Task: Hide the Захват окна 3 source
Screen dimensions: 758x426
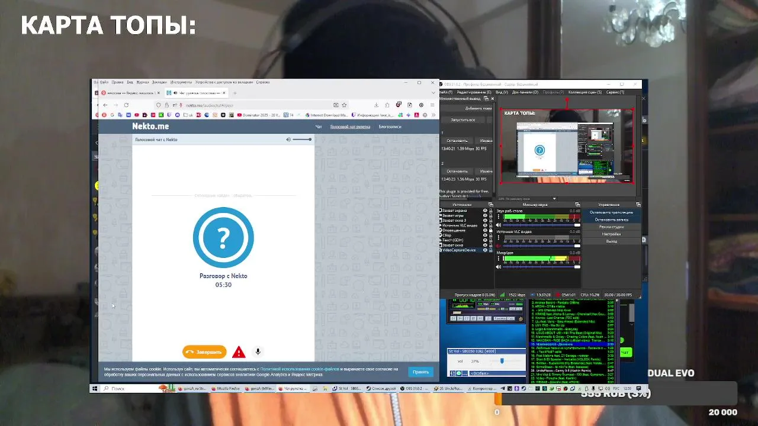Action: (485, 221)
